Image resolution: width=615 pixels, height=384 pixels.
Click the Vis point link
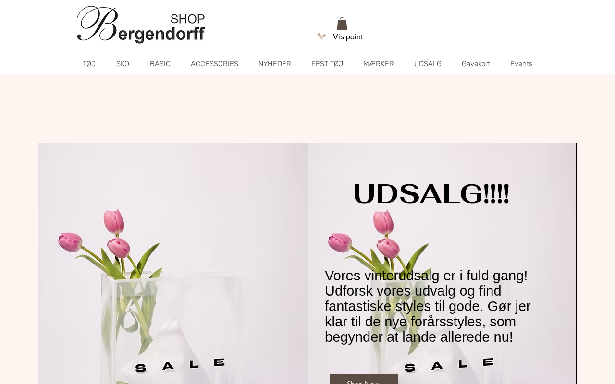tap(348, 37)
